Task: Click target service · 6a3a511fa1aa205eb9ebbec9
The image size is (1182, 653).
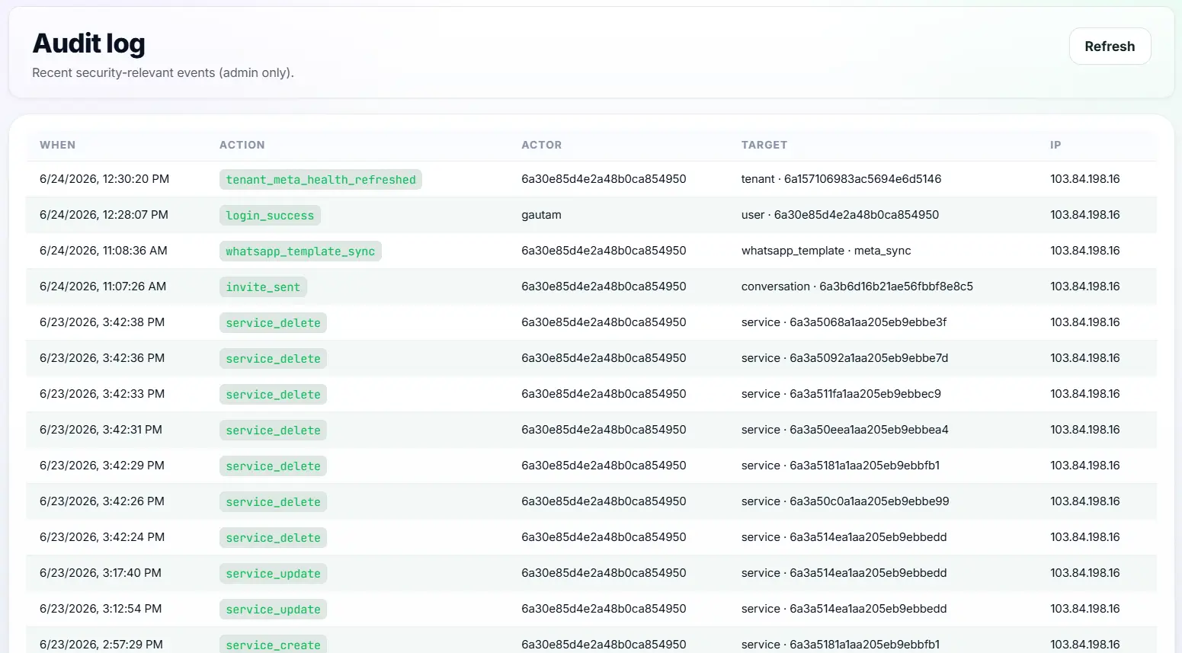Action: coord(841,394)
